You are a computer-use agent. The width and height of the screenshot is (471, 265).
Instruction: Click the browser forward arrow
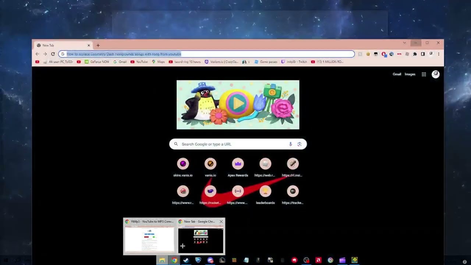[x=45, y=54]
